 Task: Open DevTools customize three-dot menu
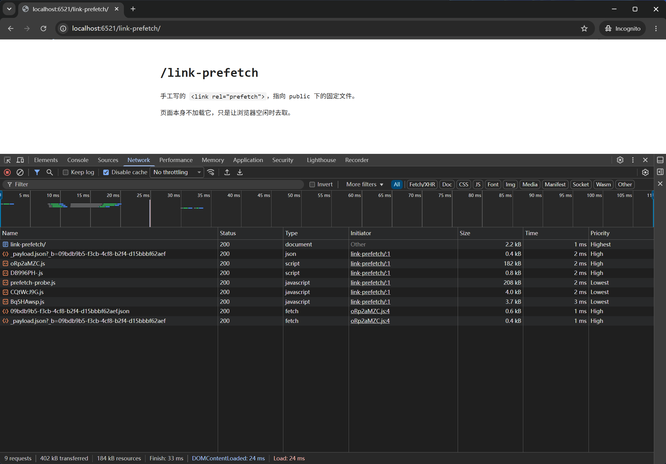click(633, 160)
